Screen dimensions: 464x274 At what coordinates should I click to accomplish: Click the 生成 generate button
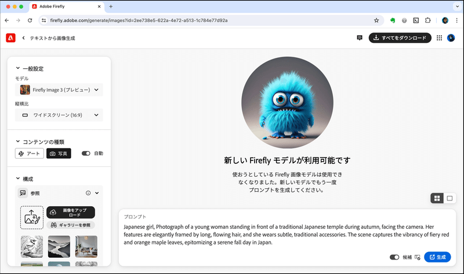437,257
